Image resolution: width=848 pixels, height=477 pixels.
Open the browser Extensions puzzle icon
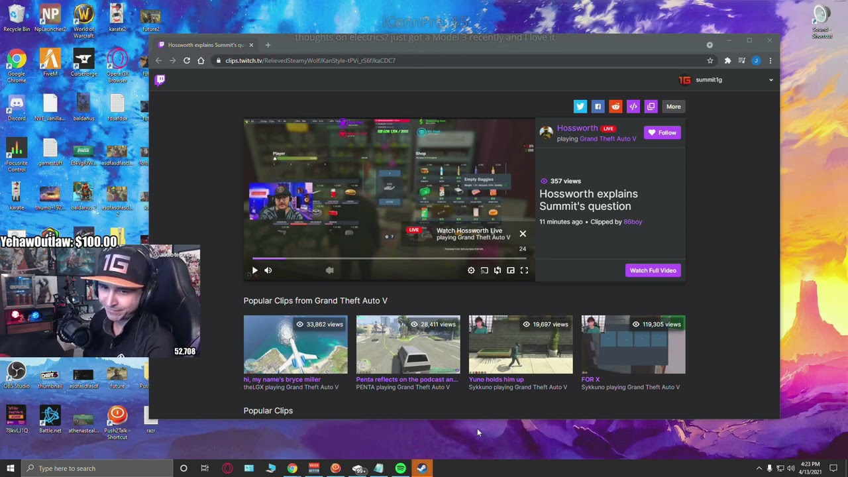[x=727, y=60]
